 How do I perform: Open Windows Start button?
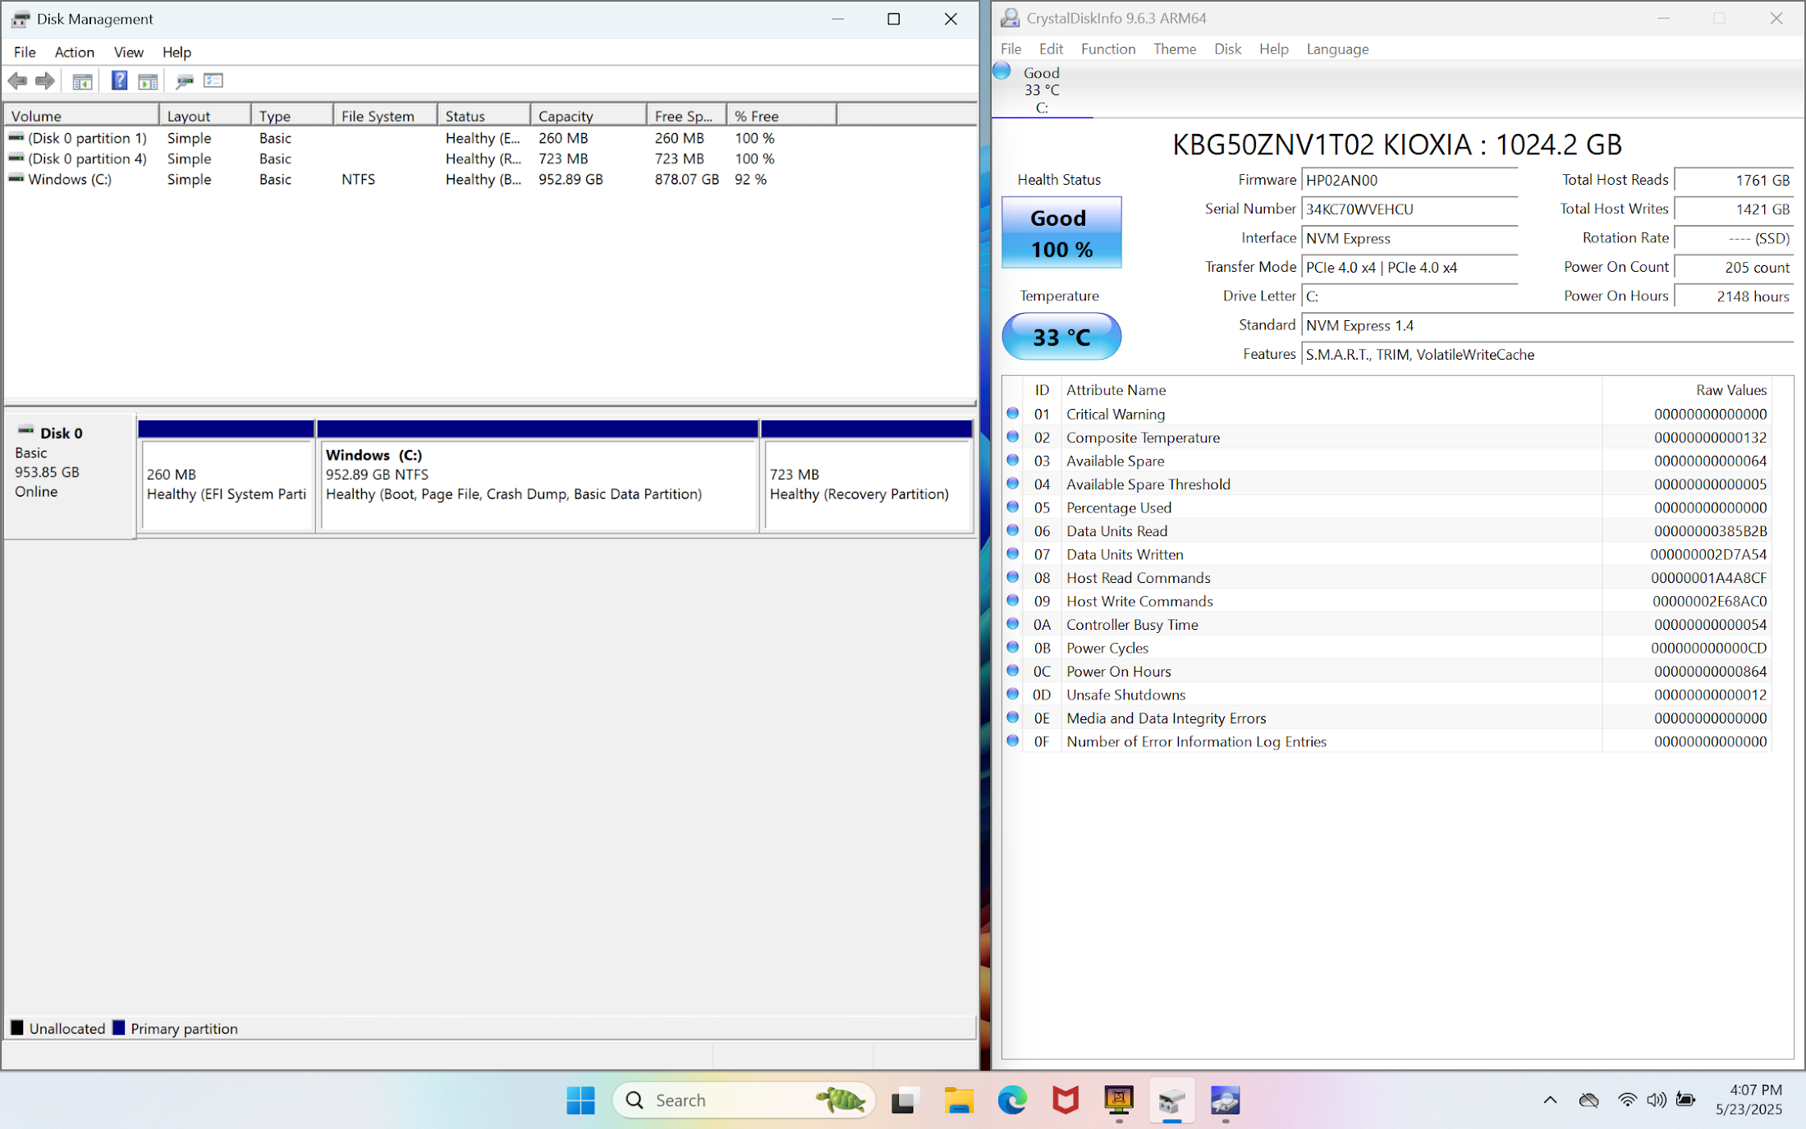[580, 1100]
